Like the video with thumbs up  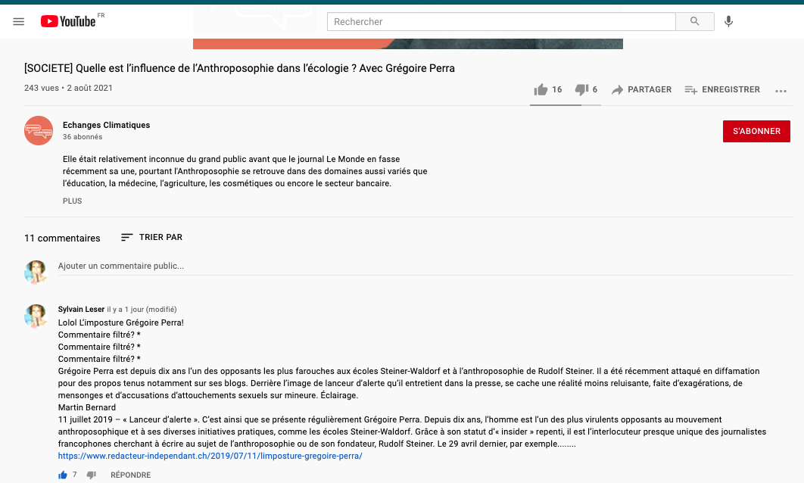[x=541, y=89]
